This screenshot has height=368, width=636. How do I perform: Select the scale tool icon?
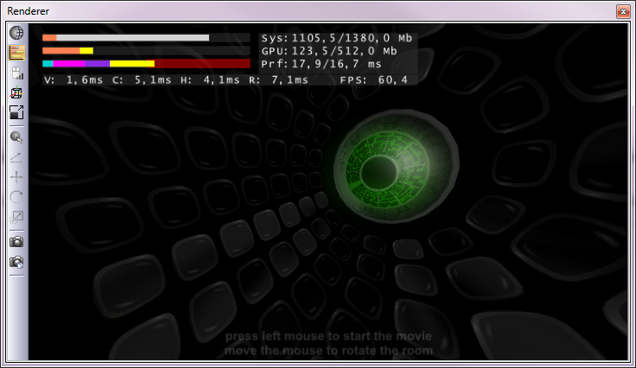16,216
